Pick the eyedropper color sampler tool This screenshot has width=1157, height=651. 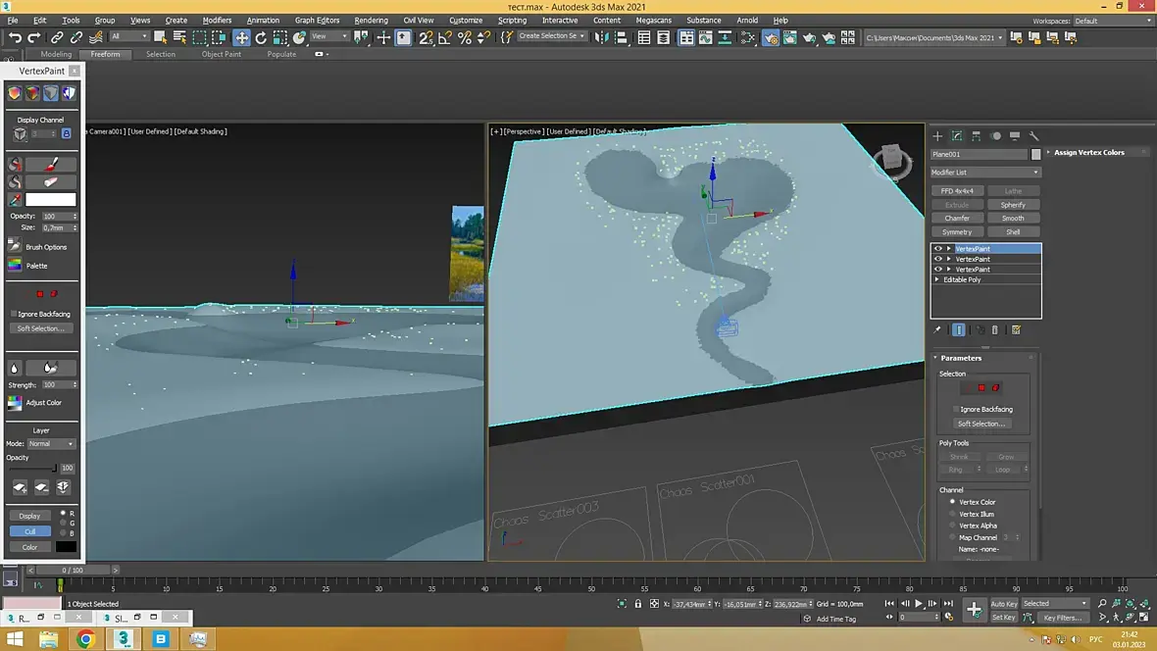tap(15, 200)
